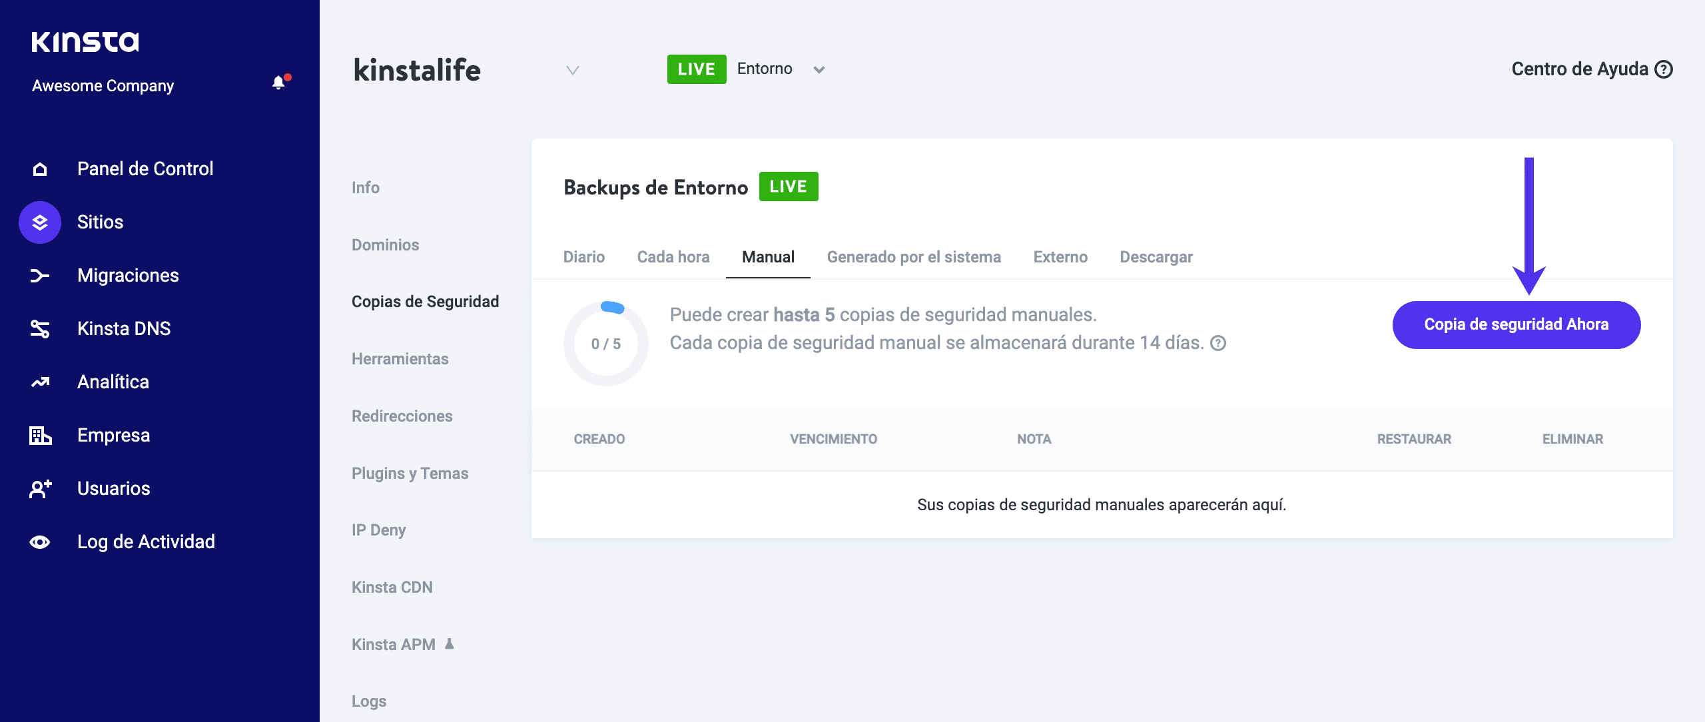The height and width of the screenshot is (722, 1705).
Task: Click the Migraciones arrow icon
Action: 40,276
